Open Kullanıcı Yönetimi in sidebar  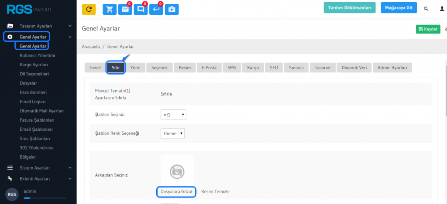pos(37,55)
